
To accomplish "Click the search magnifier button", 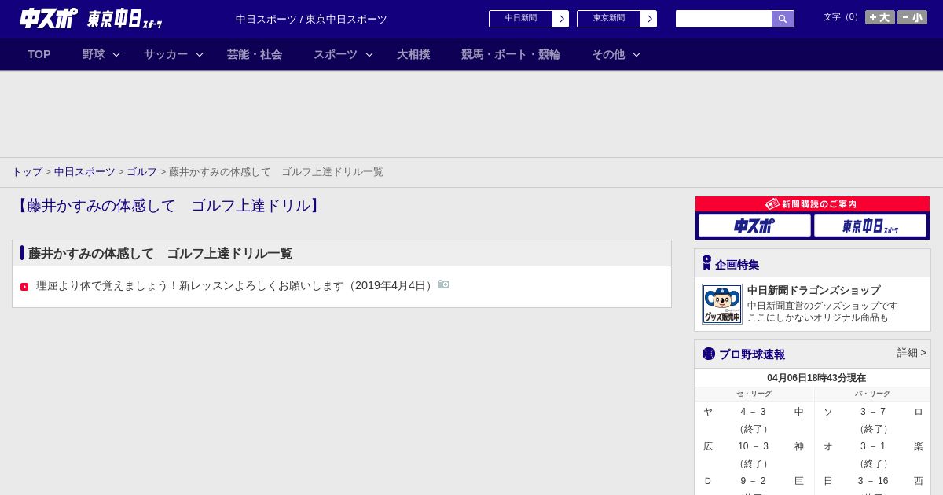I will click(783, 19).
